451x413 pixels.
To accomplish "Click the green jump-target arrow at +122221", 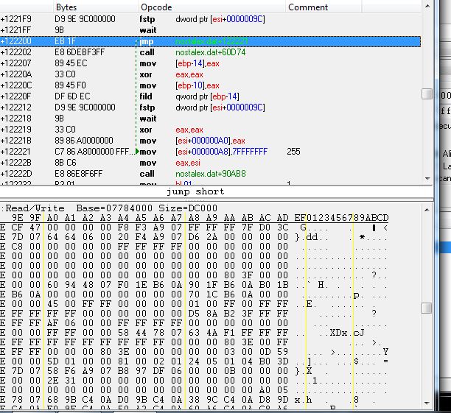I will click(x=137, y=151).
